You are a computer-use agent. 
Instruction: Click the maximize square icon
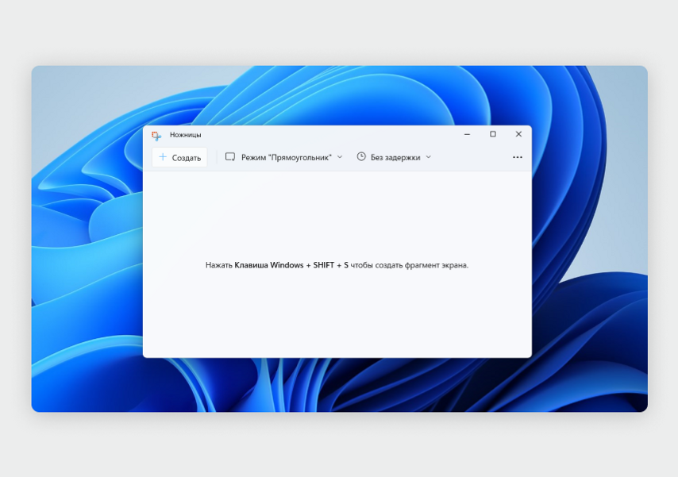493,134
